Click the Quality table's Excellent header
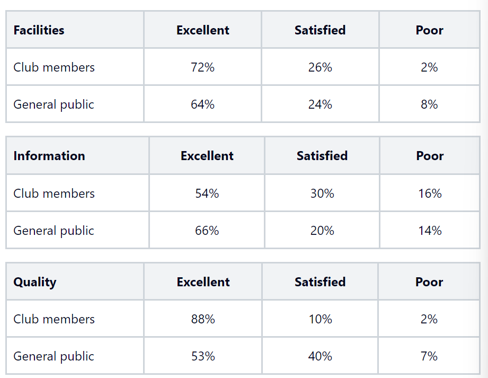The height and width of the screenshot is (378, 488). (203, 282)
